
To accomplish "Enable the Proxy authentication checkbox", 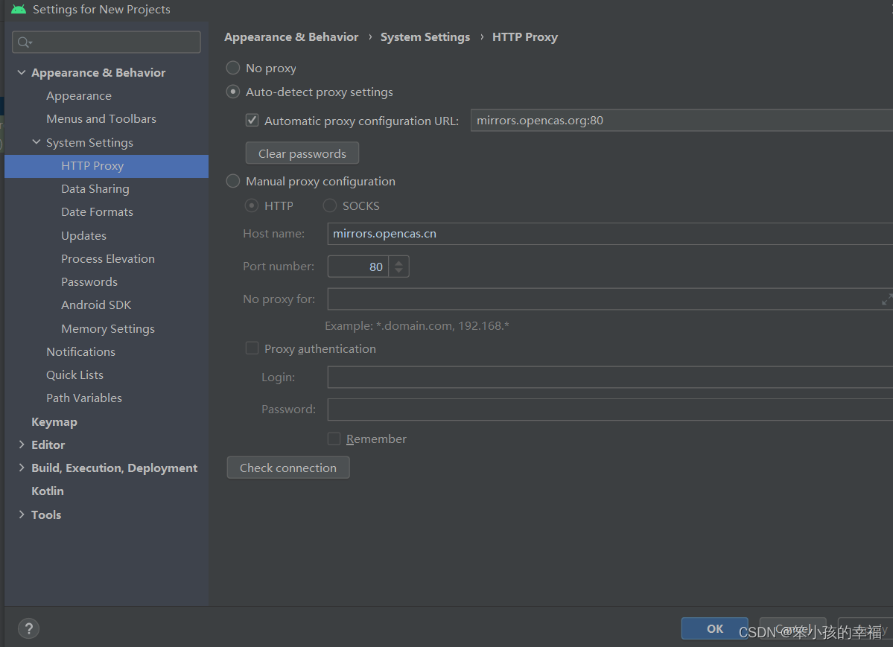I will [252, 348].
